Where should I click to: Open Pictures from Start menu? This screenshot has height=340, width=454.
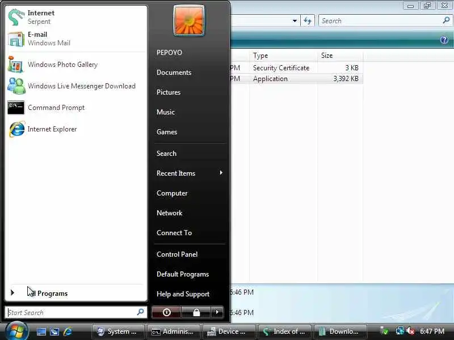click(169, 92)
